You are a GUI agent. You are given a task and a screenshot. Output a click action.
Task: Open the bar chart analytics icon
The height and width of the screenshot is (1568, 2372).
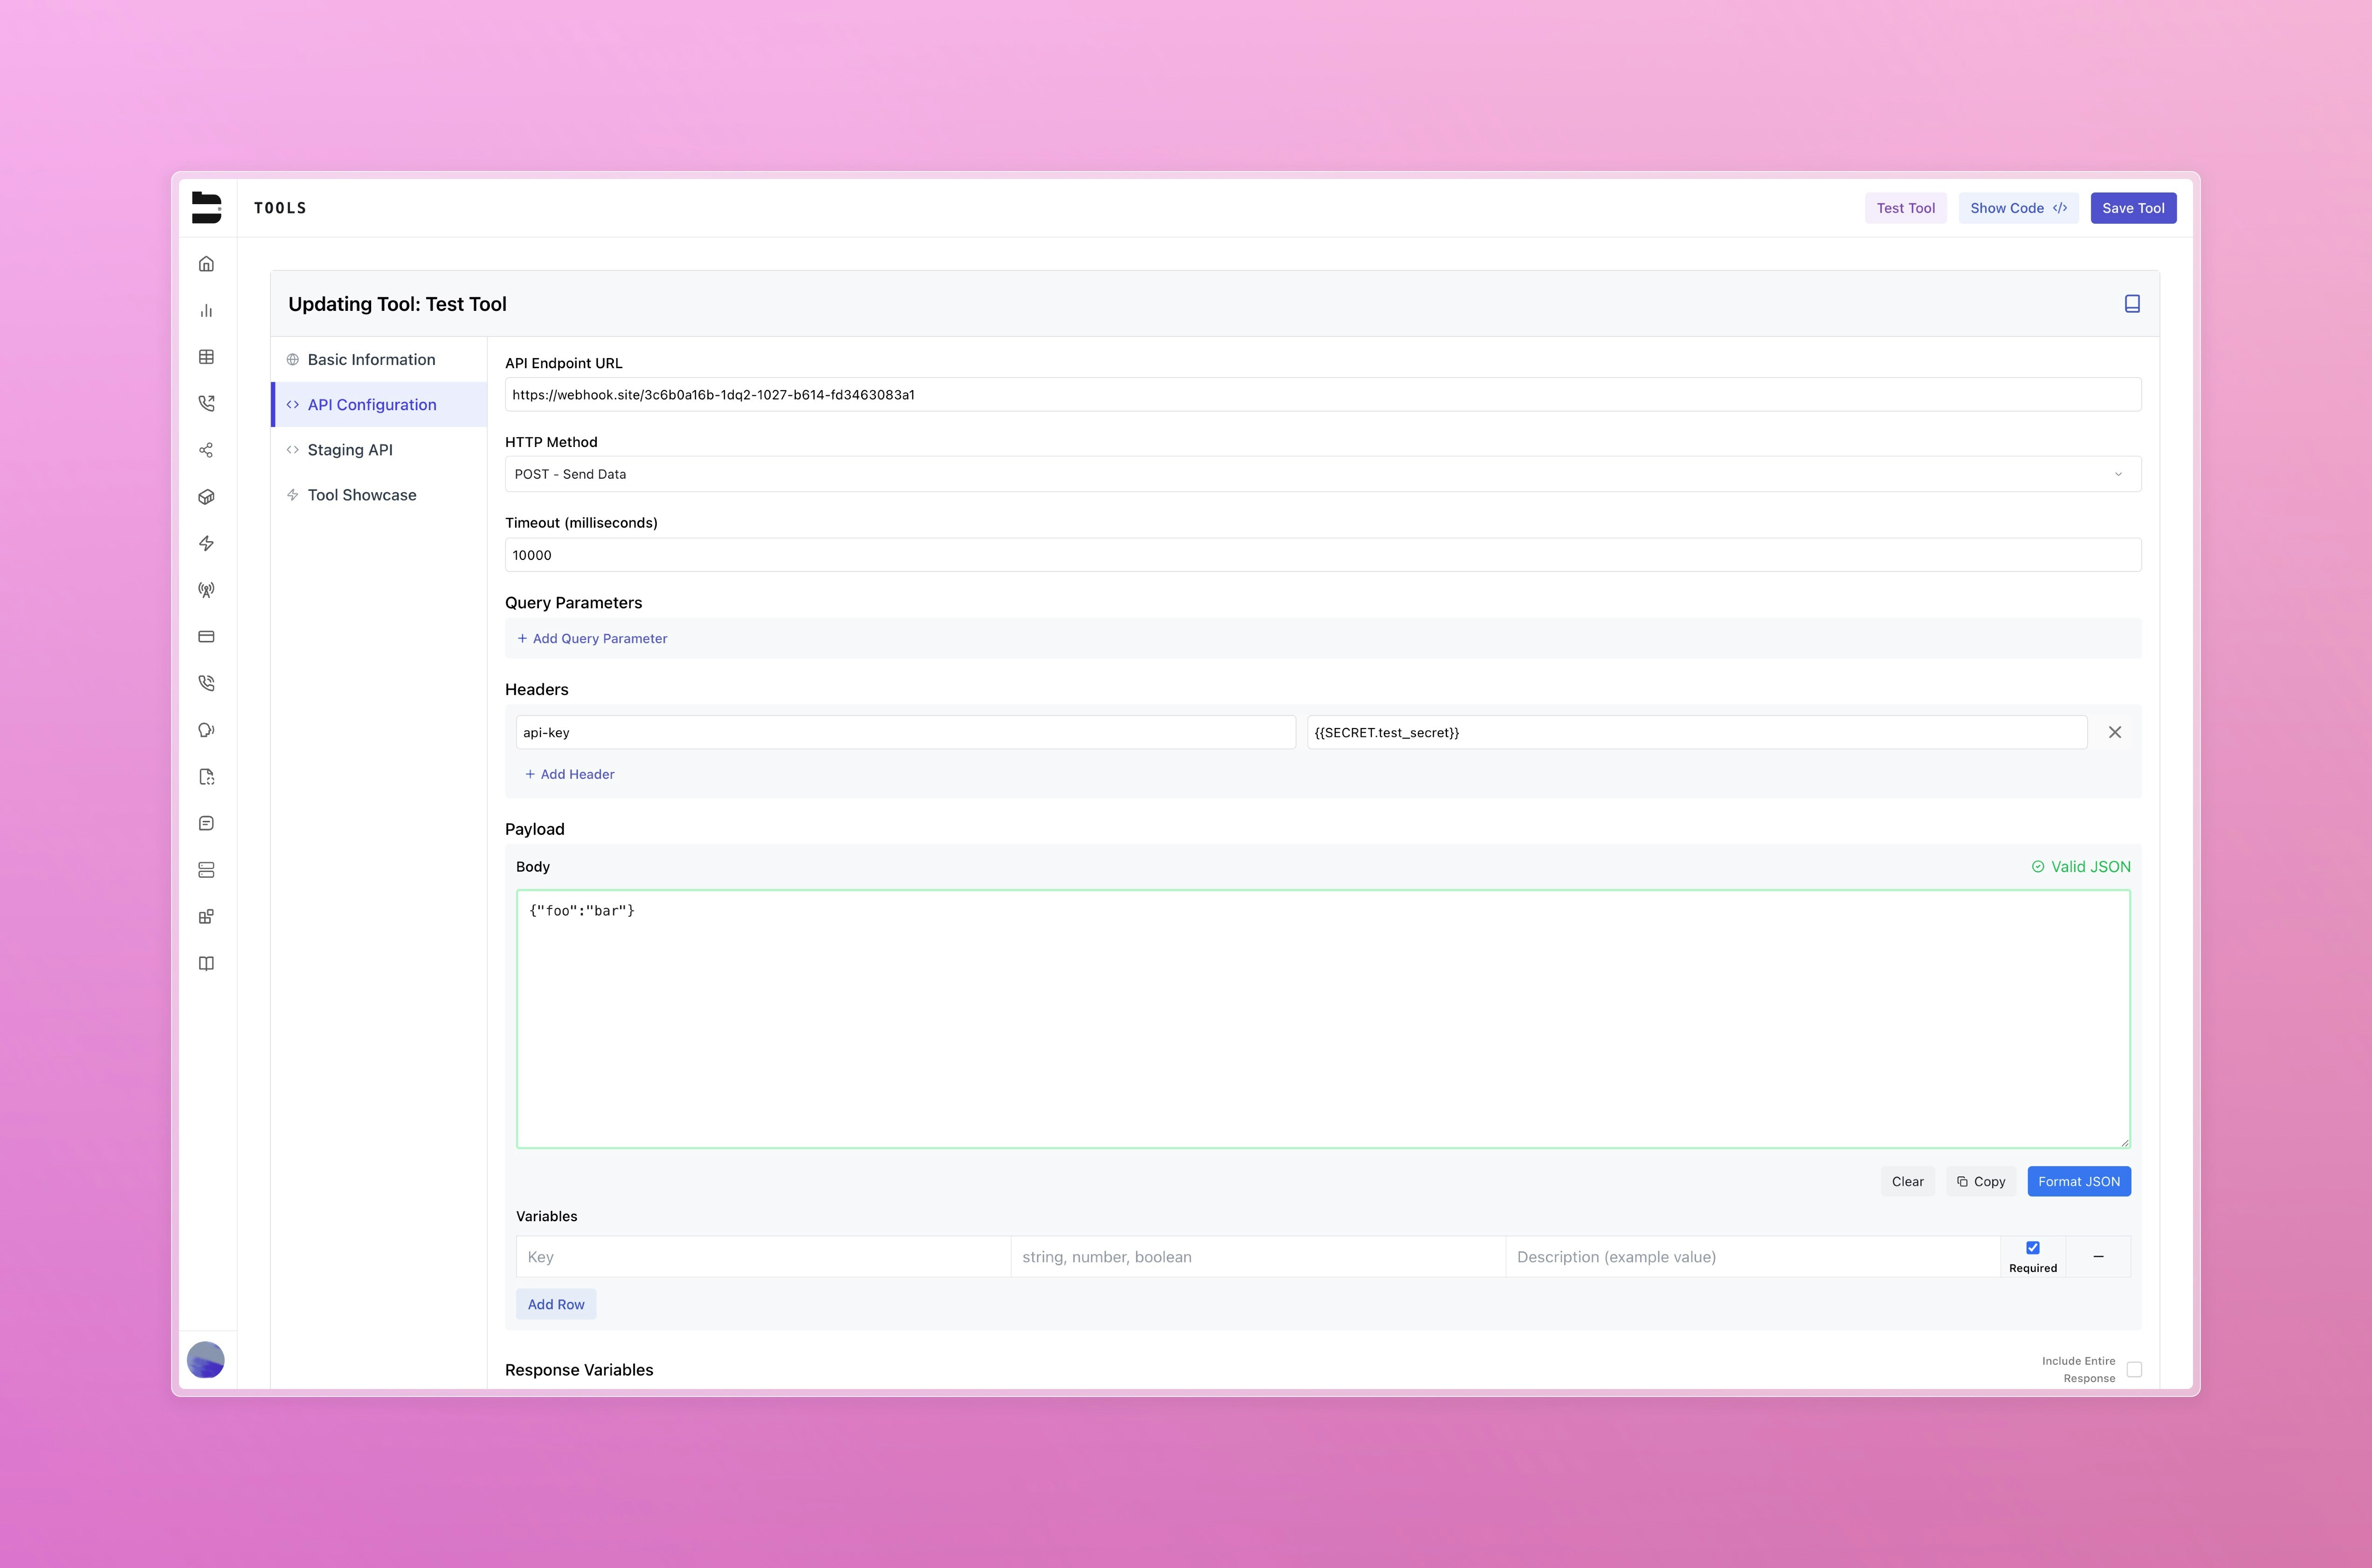pos(206,311)
